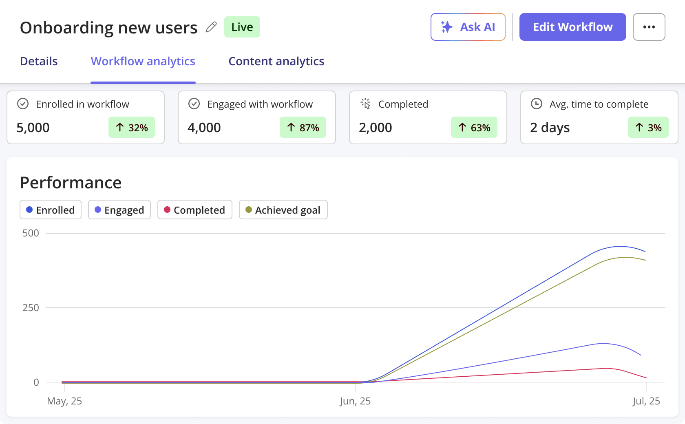685x424 pixels.
Task: Click the Jun, 25 marker on the chart axis
Action: tap(355, 401)
